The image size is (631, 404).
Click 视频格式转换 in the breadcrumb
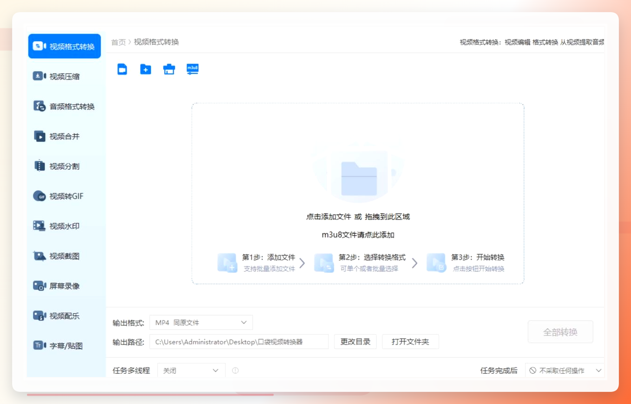click(157, 42)
